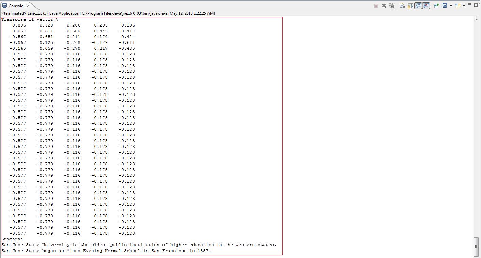Click the value 0.059 in the fifth row

click(x=46, y=48)
